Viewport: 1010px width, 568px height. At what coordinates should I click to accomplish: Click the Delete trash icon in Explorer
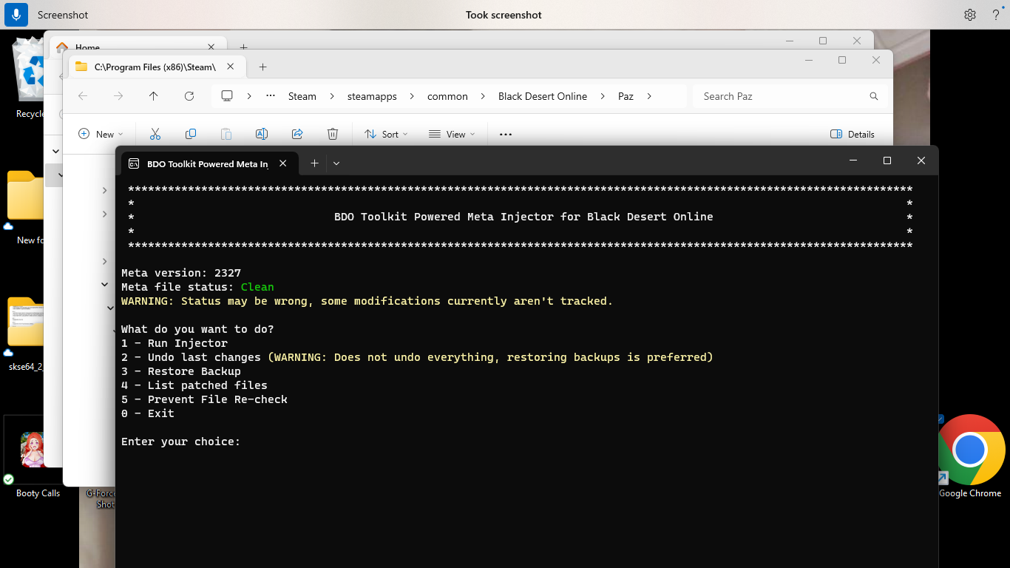(333, 134)
